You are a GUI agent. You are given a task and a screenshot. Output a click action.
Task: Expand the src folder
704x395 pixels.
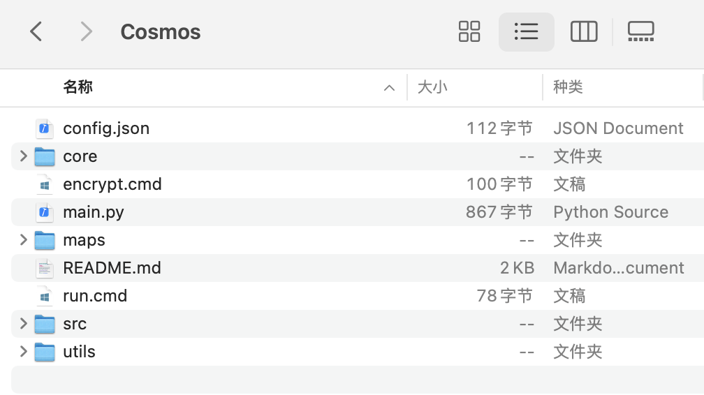24,324
